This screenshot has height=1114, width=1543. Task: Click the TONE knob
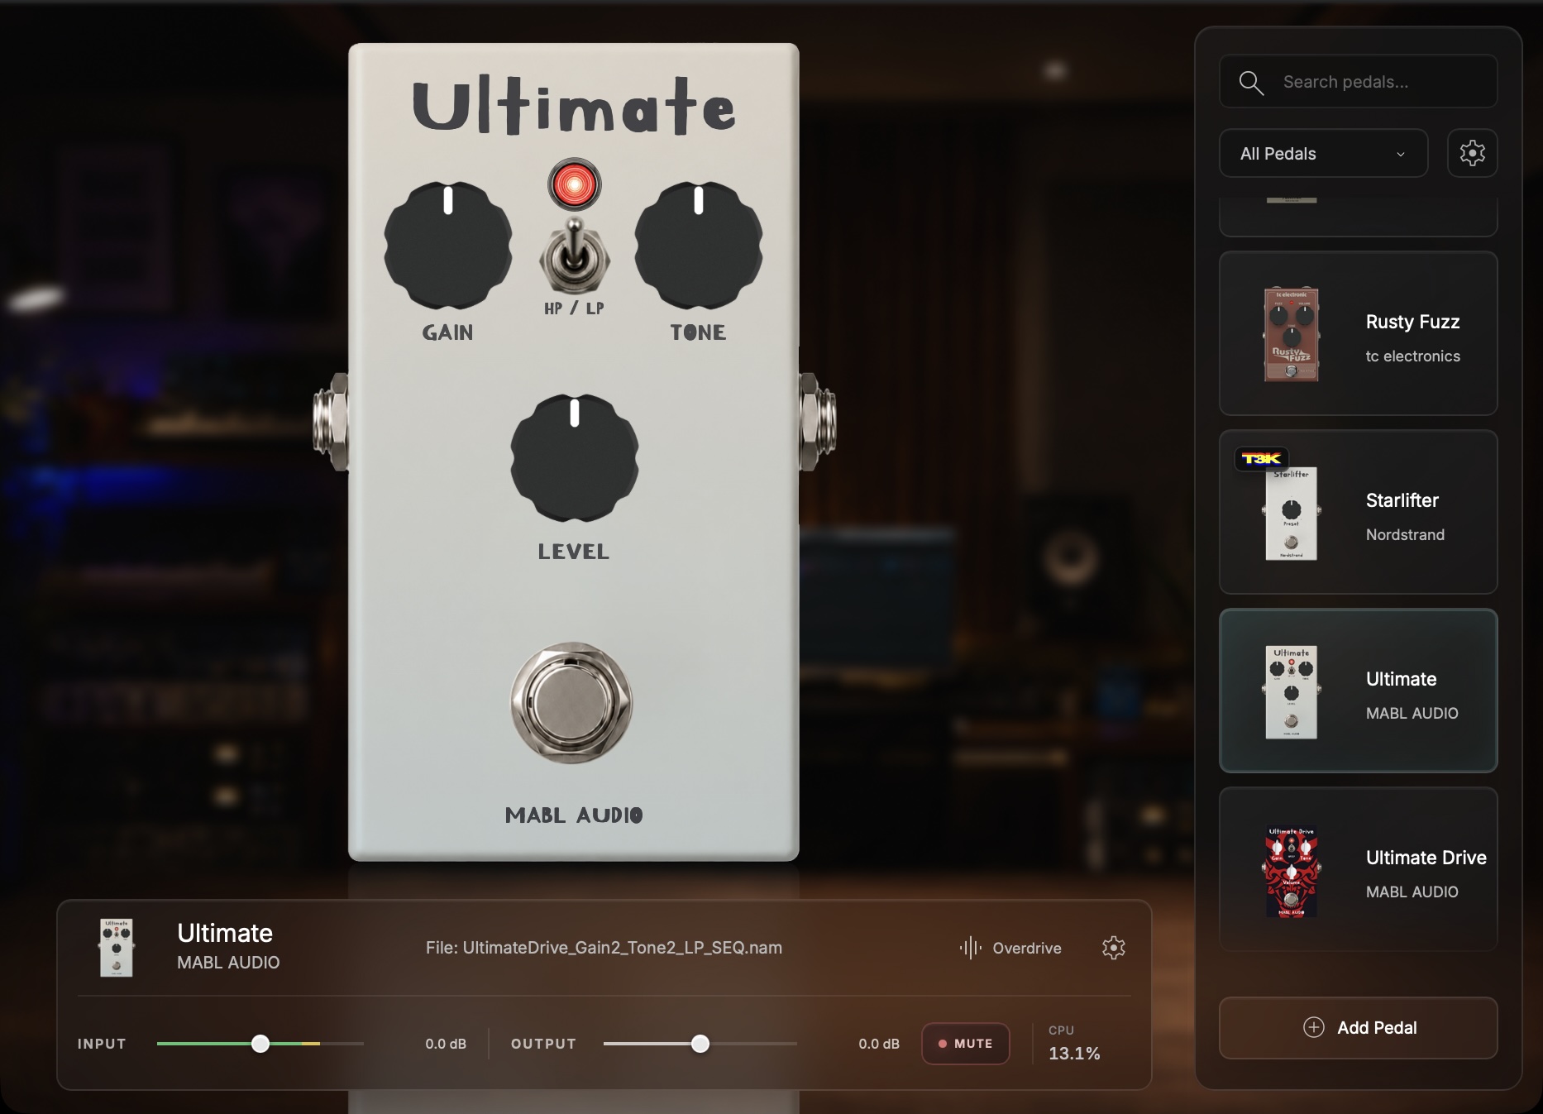click(x=699, y=246)
